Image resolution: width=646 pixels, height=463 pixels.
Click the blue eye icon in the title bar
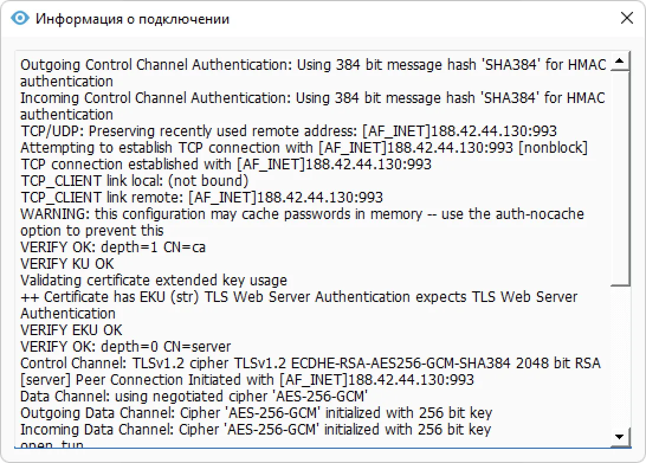coord(20,18)
